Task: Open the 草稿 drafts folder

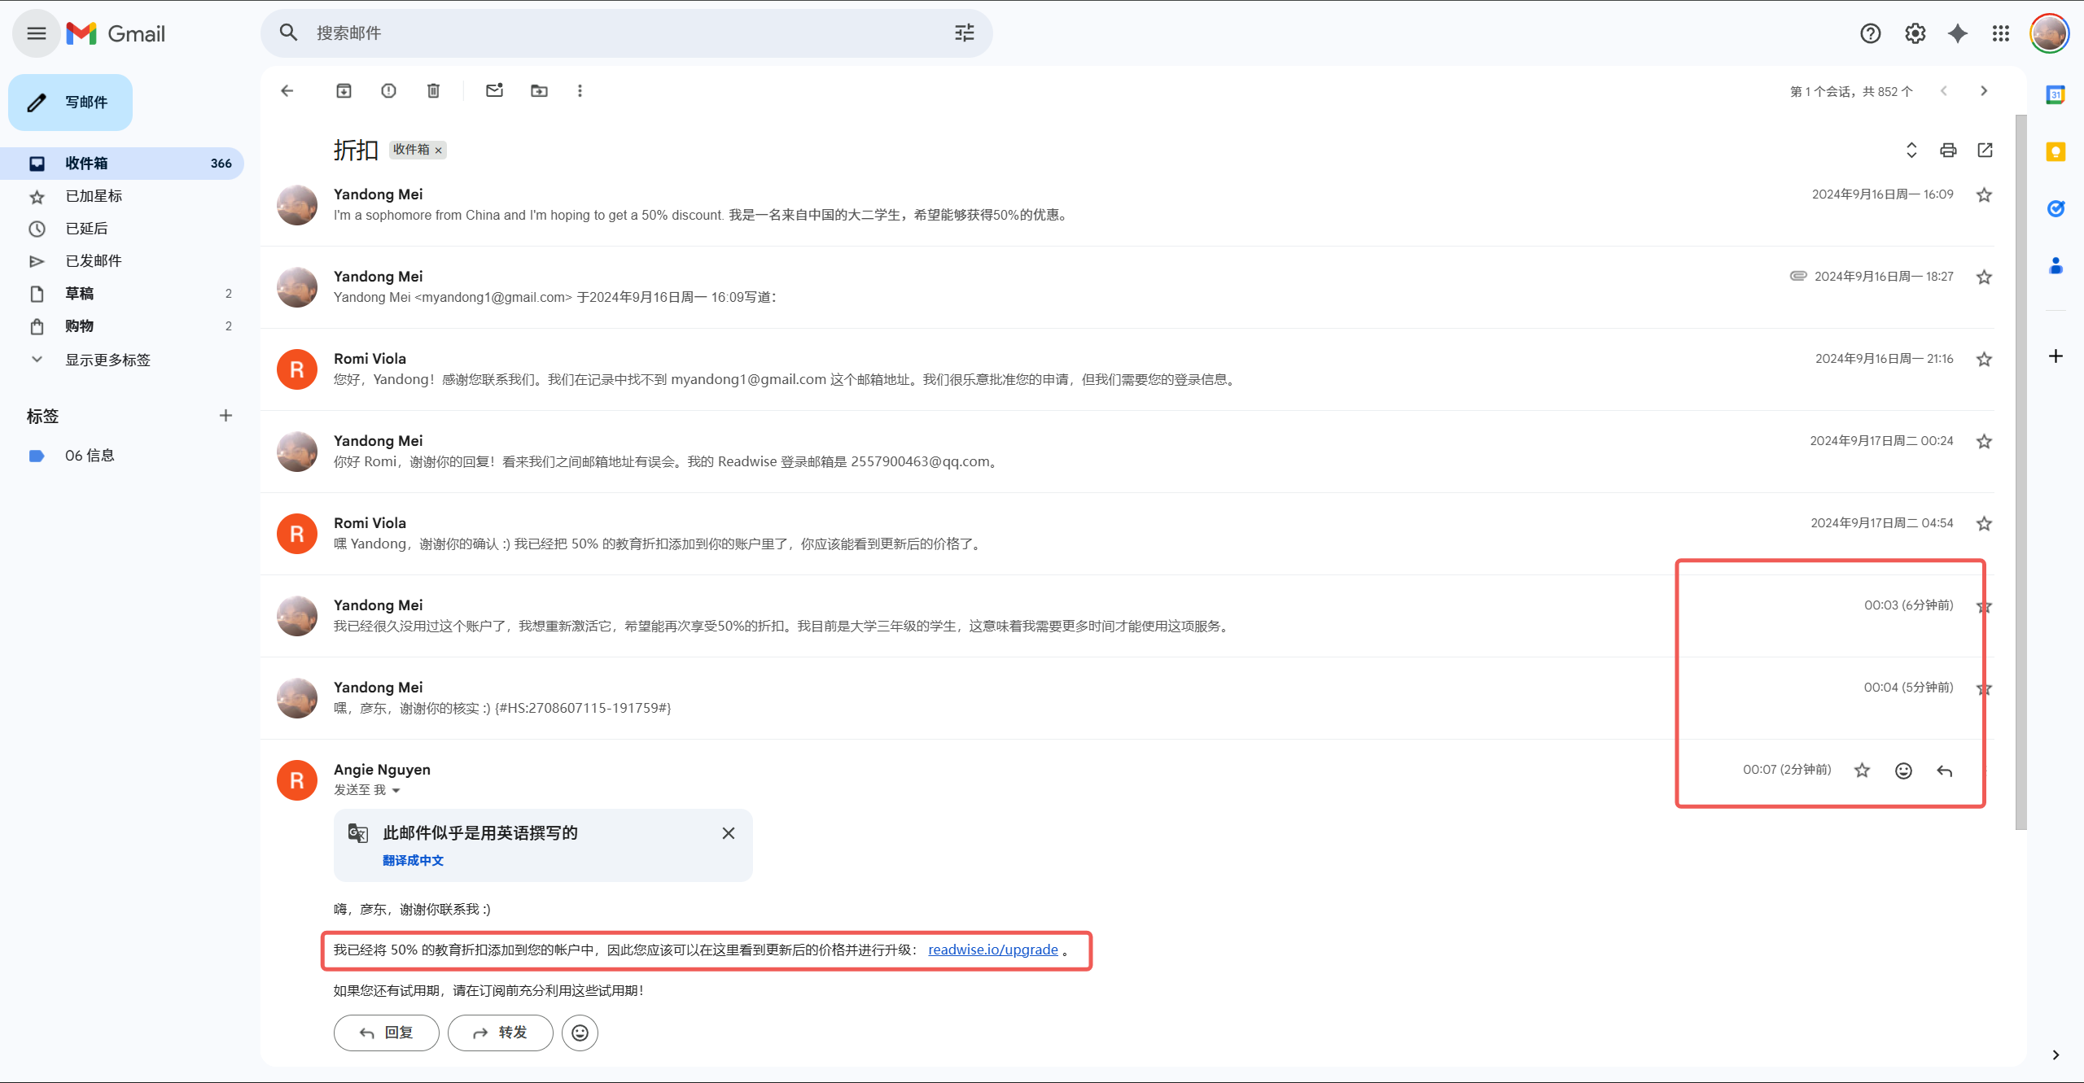Action: click(x=80, y=294)
